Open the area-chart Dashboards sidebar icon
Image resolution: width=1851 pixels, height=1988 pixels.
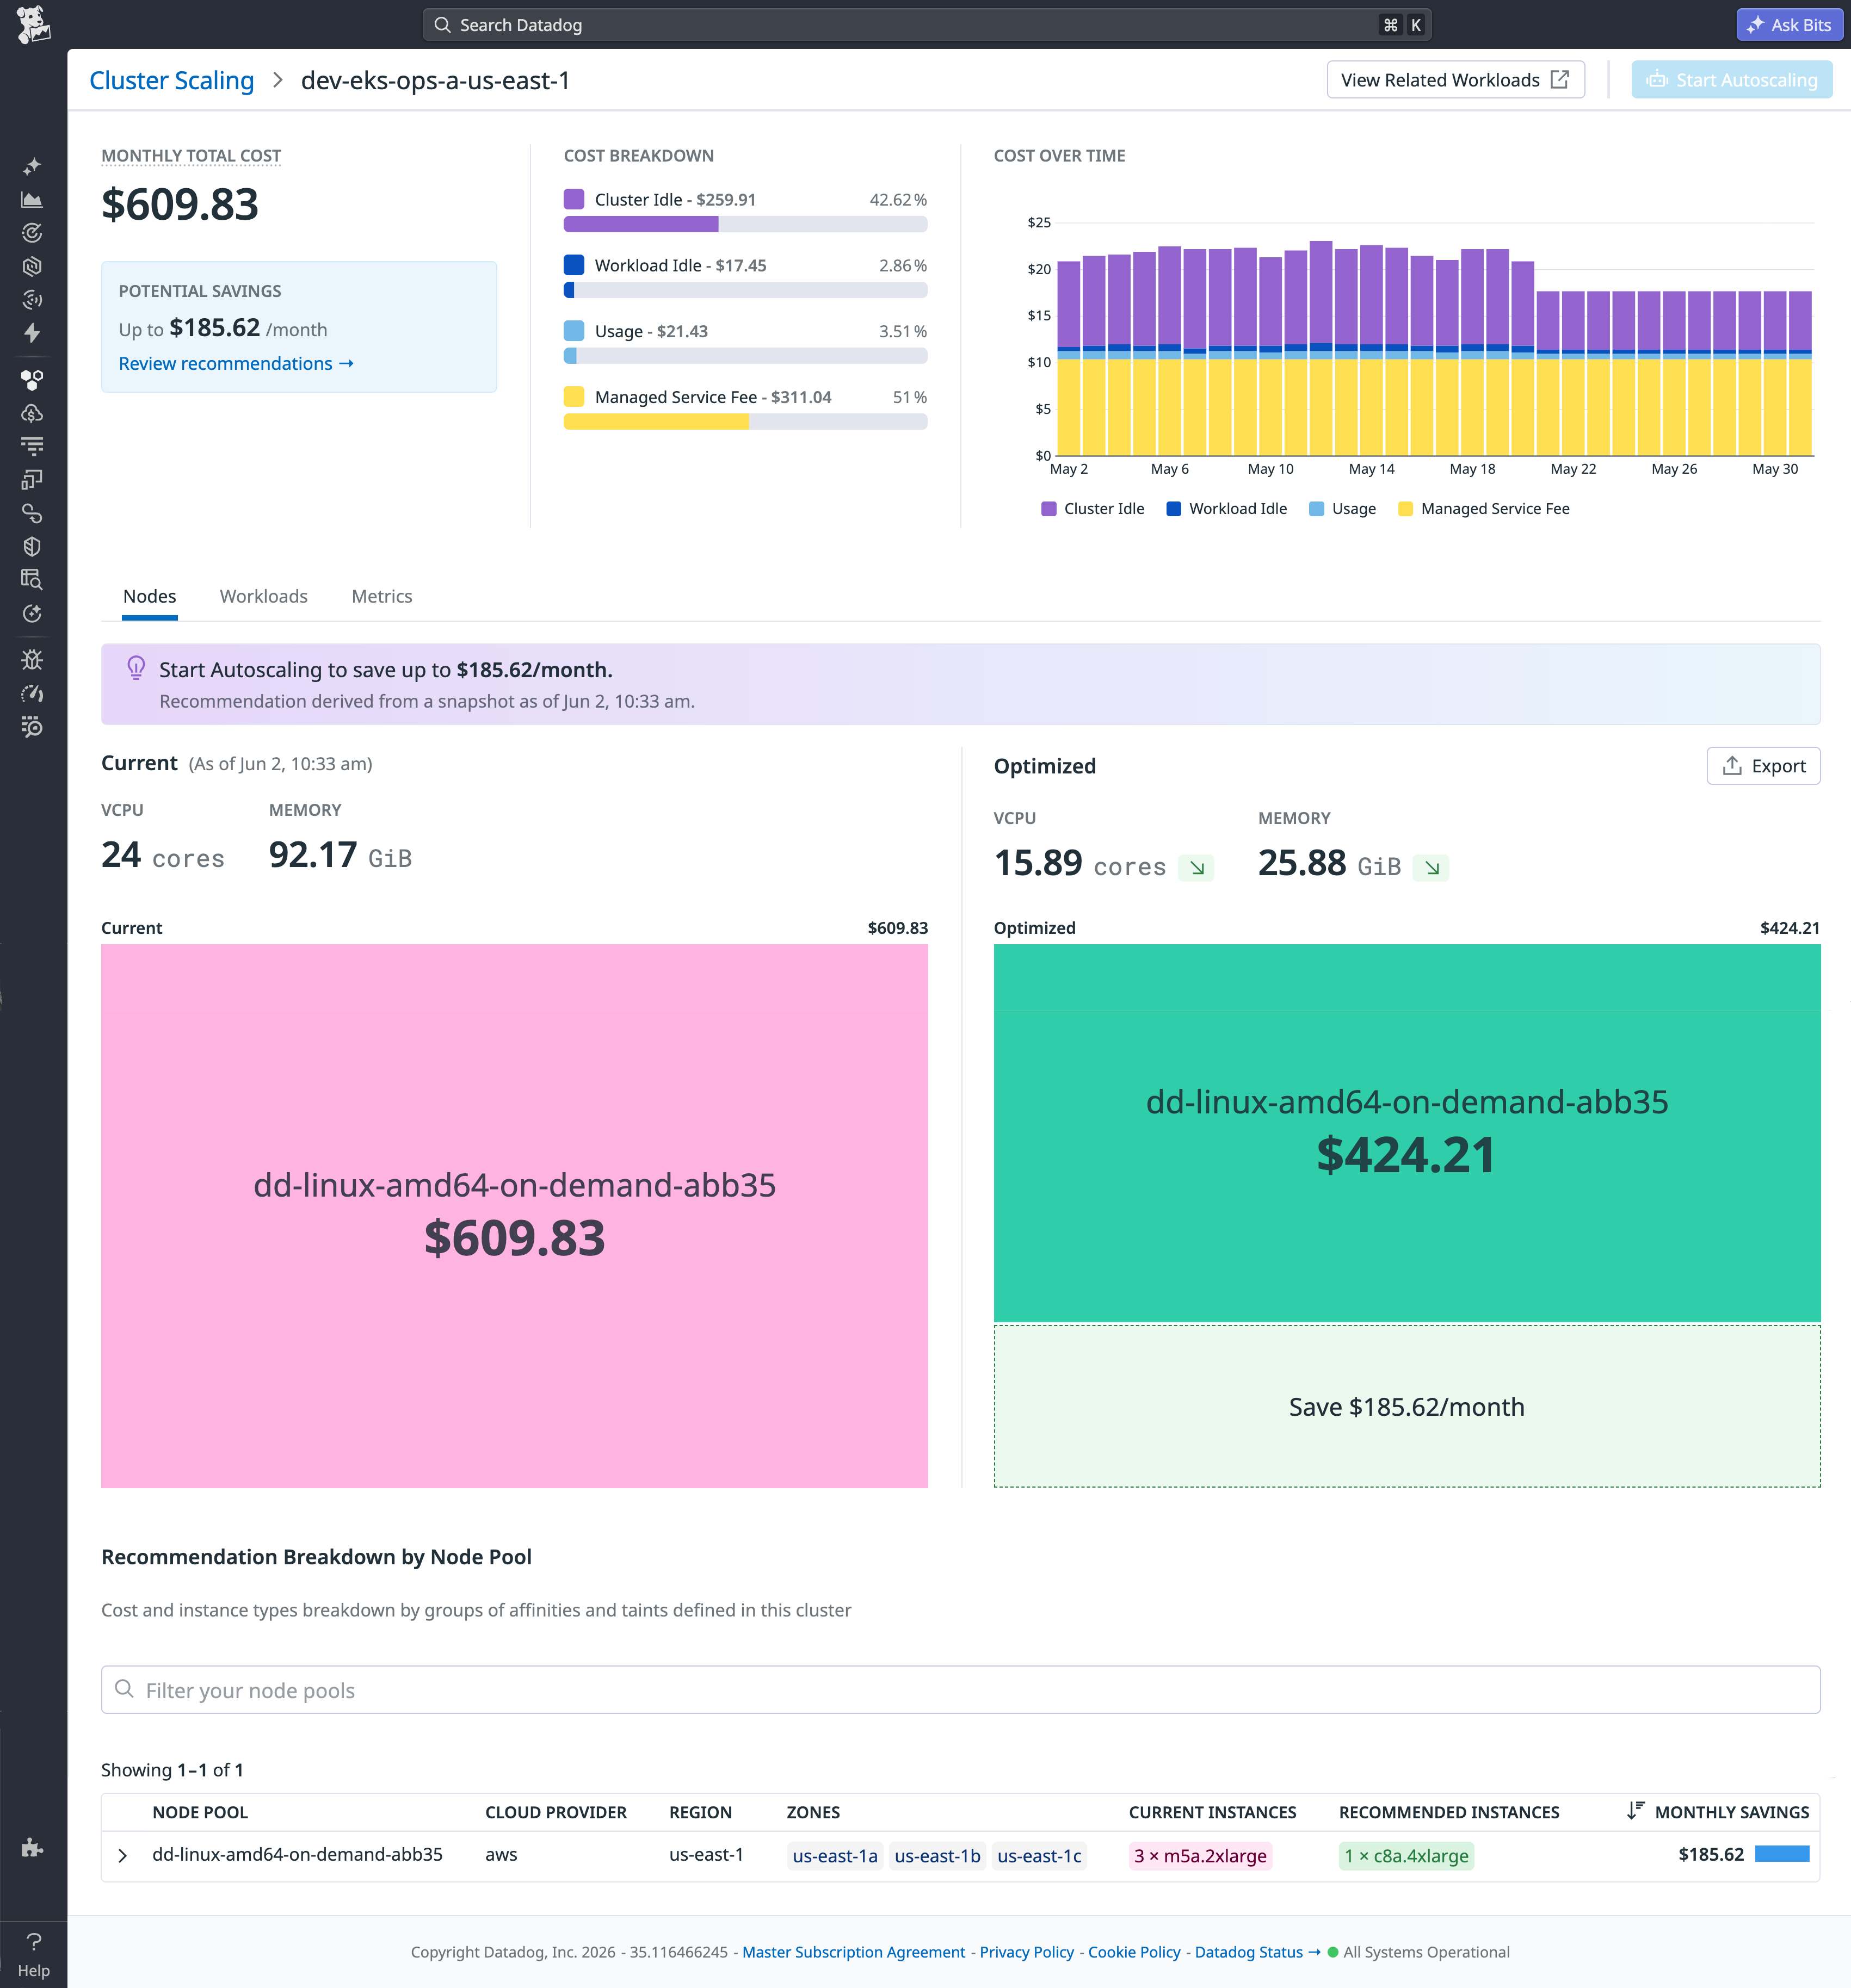(x=32, y=200)
